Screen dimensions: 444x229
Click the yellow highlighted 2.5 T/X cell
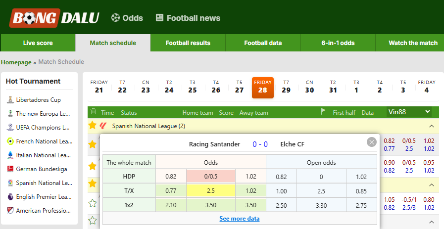point(211,191)
